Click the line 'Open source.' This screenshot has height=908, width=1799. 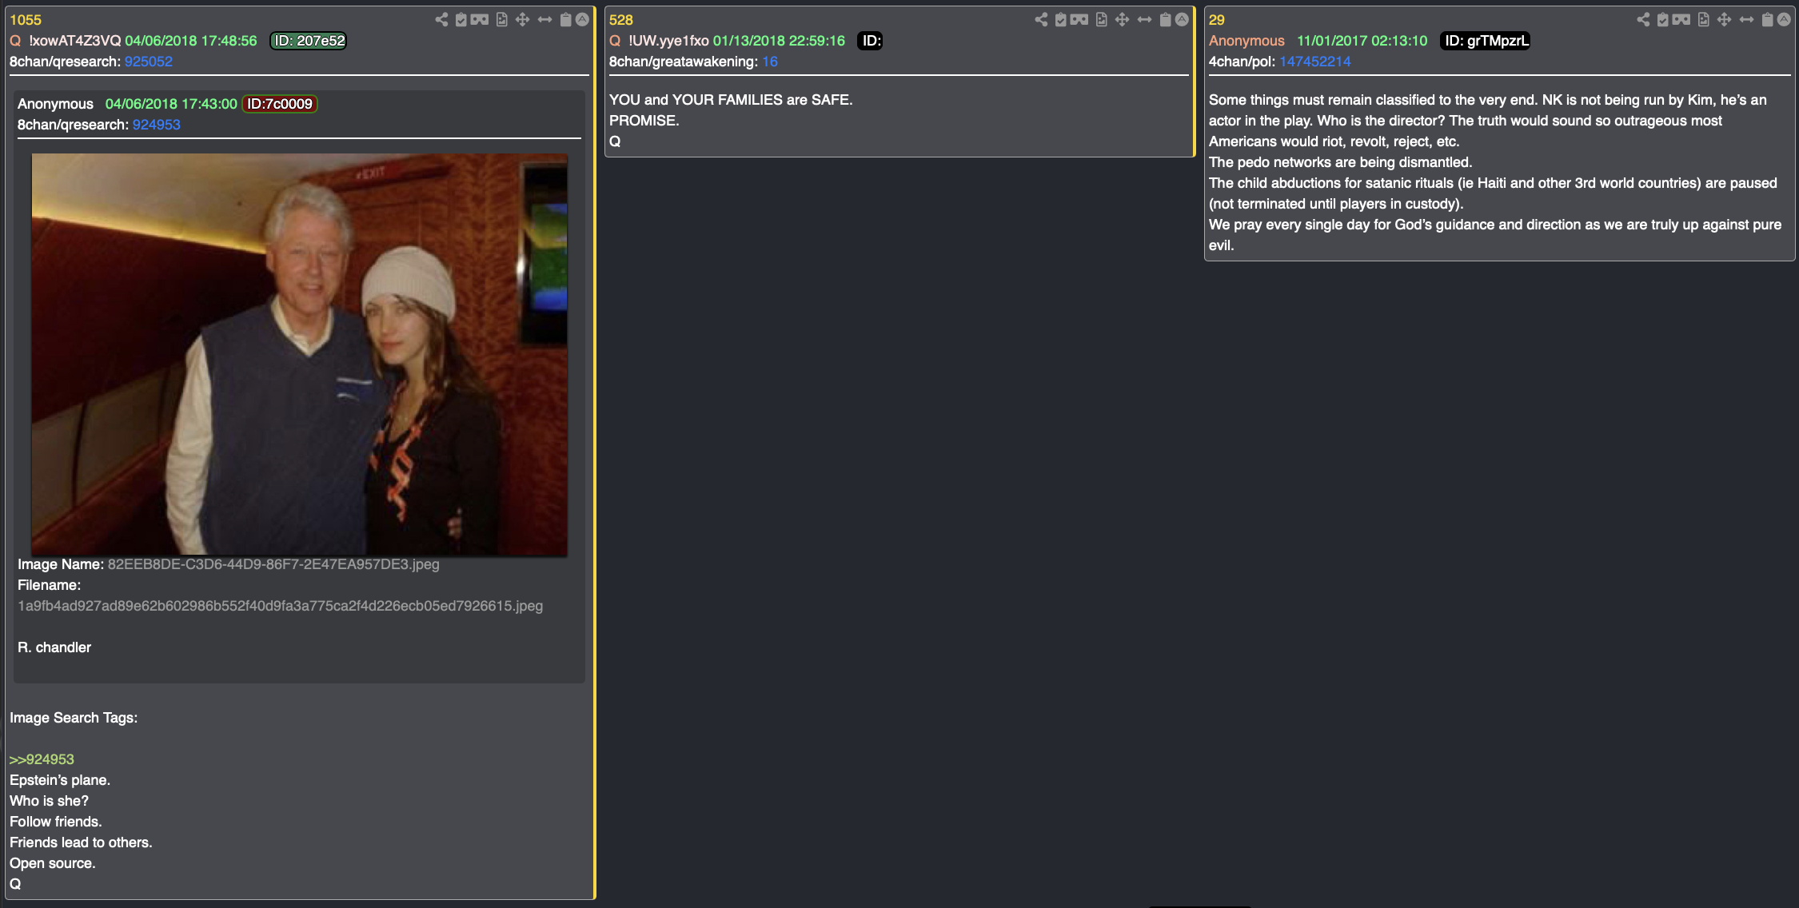tap(52, 863)
